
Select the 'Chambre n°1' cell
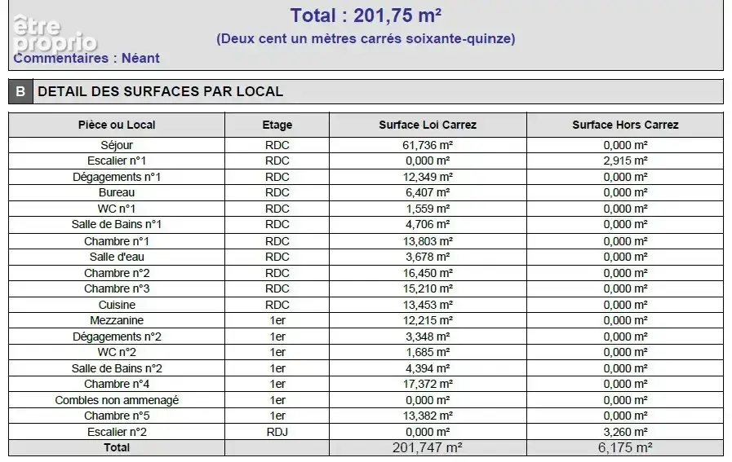[x=117, y=241]
